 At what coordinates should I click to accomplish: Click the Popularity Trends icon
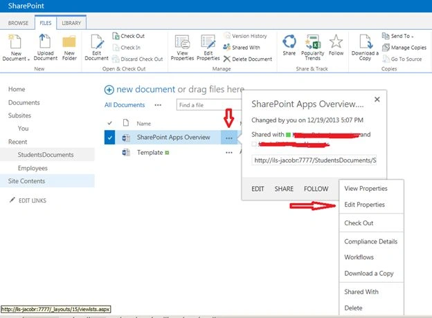tap(312, 41)
